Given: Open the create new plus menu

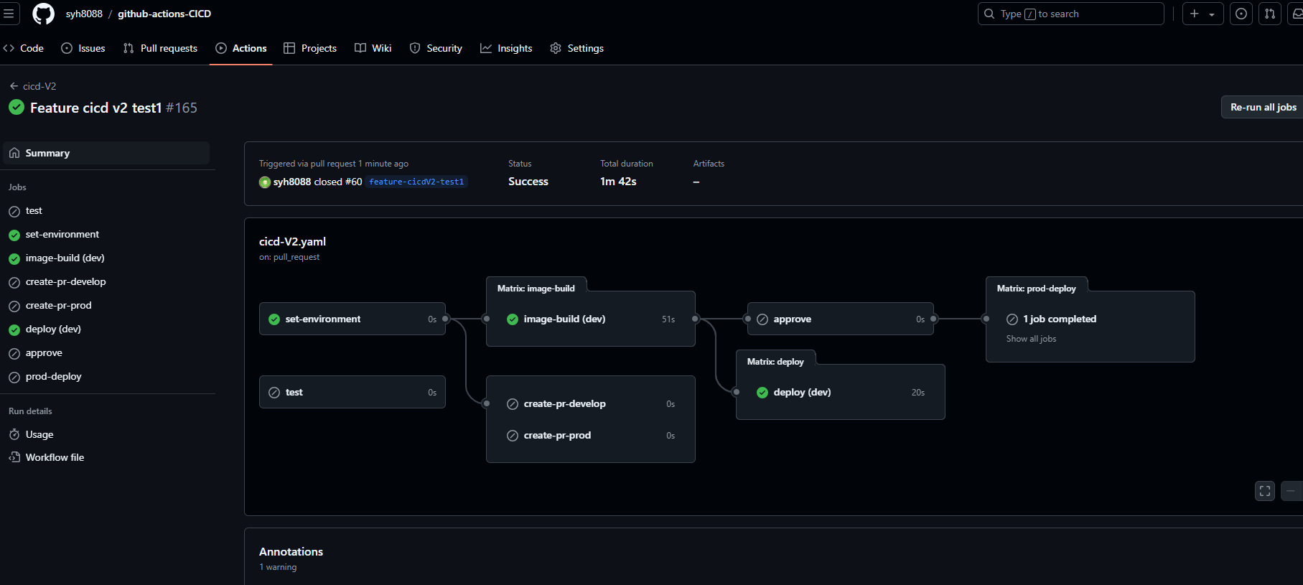Looking at the screenshot, I should coord(1202,14).
